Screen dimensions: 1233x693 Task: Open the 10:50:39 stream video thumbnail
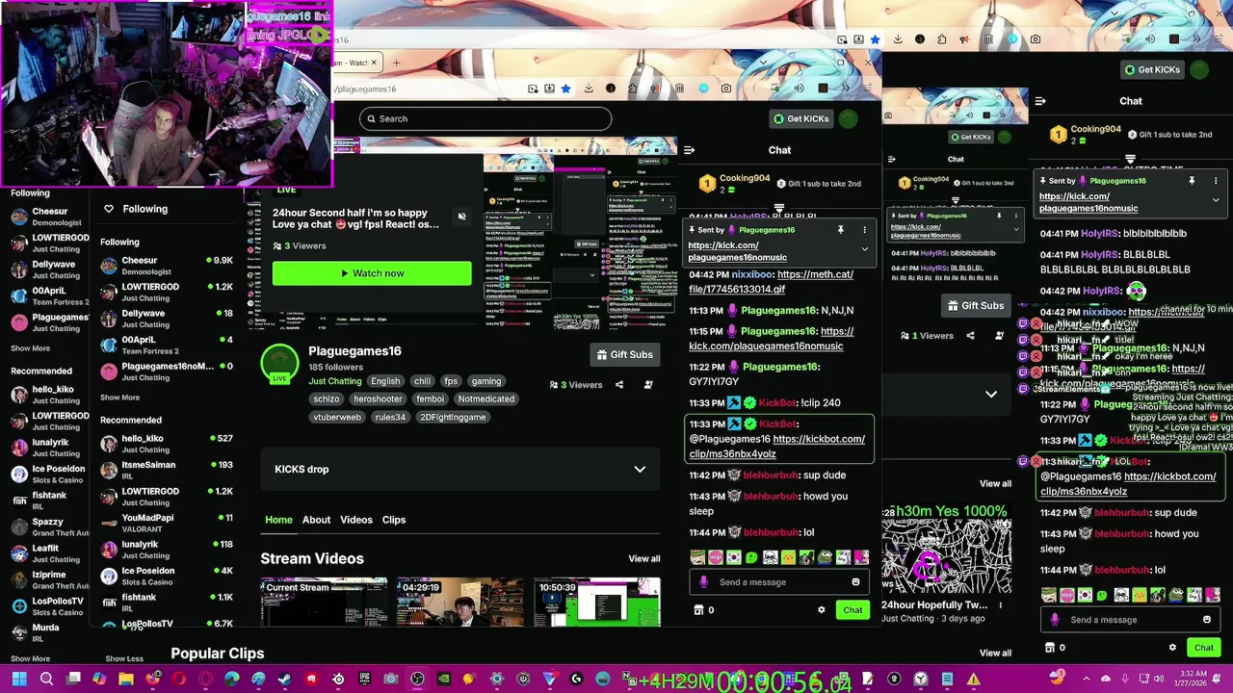point(597,603)
